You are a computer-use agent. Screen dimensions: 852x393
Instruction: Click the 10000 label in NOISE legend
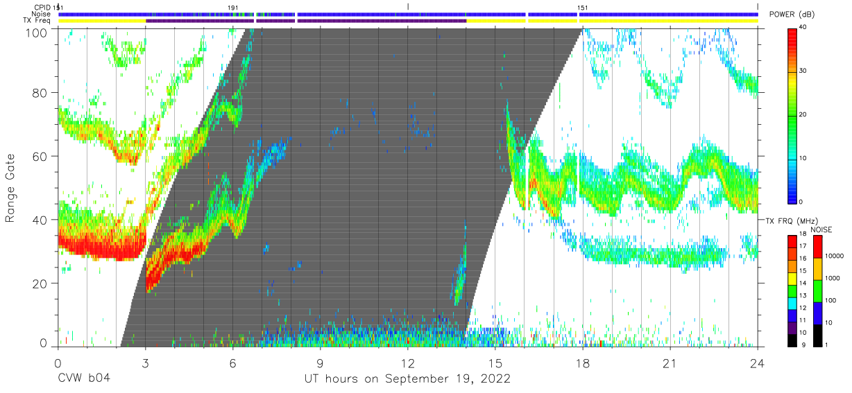835,256
